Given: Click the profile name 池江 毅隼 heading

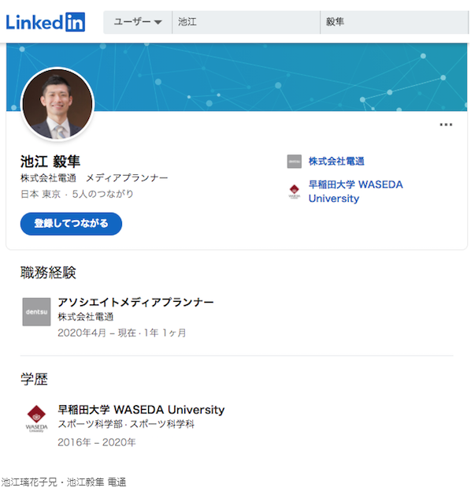Looking at the screenshot, I should tap(50, 162).
